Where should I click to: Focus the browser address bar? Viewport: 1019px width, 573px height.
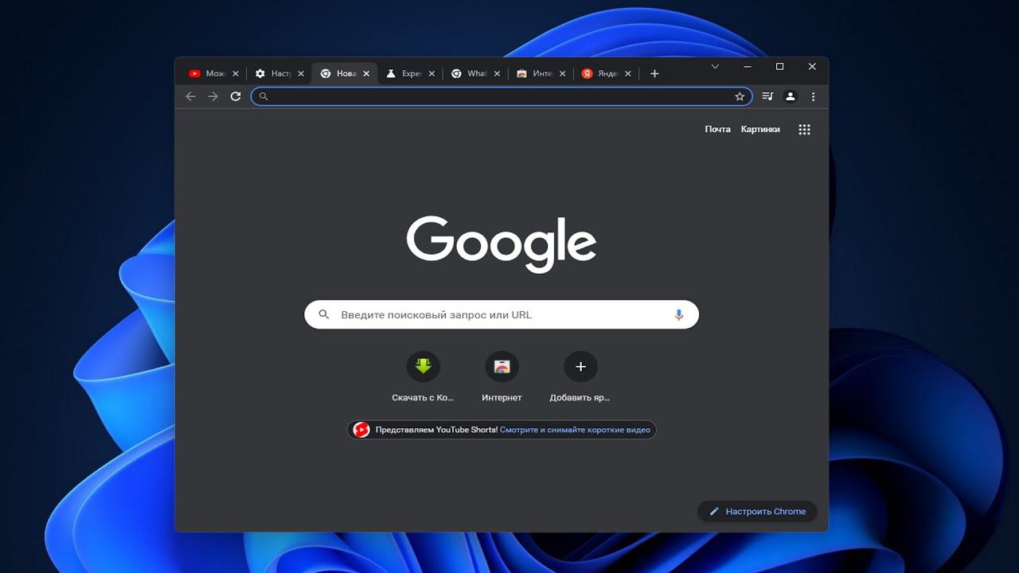coord(502,96)
